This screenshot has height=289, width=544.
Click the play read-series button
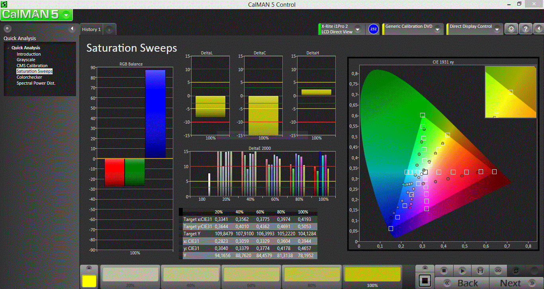click(x=462, y=270)
